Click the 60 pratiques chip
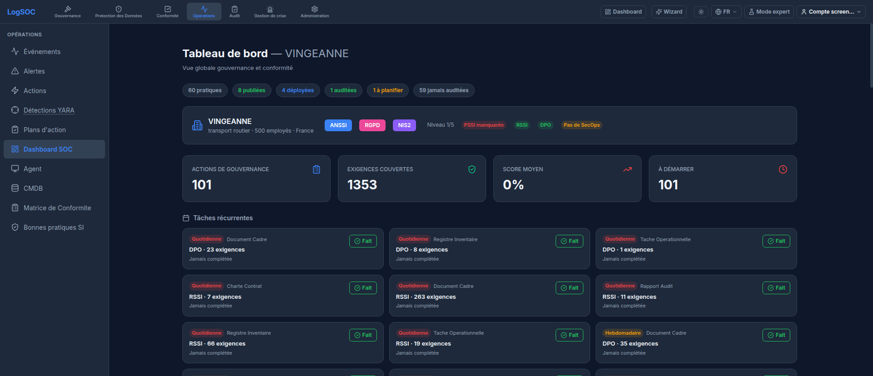Image resolution: width=873 pixels, height=376 pixels. [205, 90]
